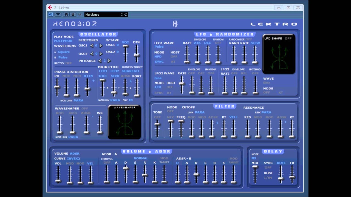
Task: Click the NORMAL label in ADSR-A
Action: (x=141, y=158)
